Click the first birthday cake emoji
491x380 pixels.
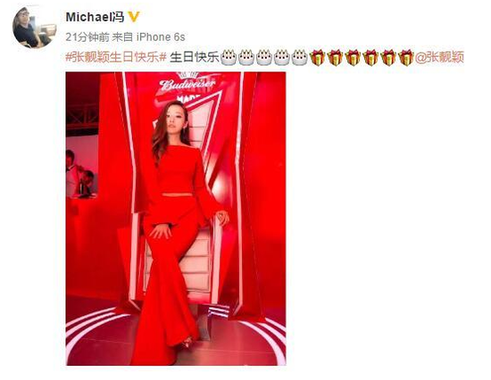(x=229, y=58)
